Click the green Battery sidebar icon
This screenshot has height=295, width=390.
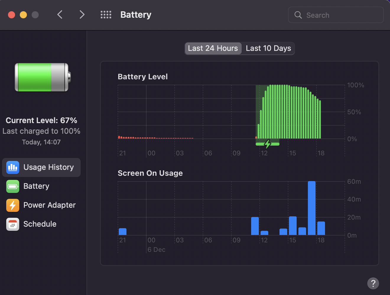click(x=13, y=186)
